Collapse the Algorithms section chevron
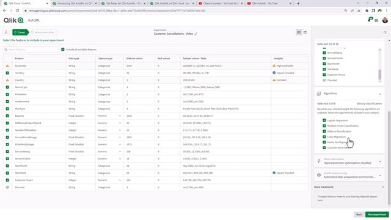Screen dimensions: 391x220 coord(380,94)
